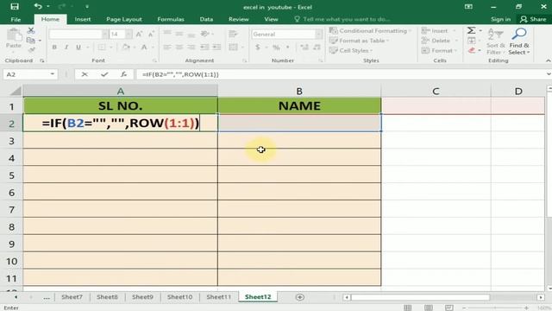Click the Decrease Font Size icon
The width and height of the screenshot is (552, 311).
pos(151,35)
